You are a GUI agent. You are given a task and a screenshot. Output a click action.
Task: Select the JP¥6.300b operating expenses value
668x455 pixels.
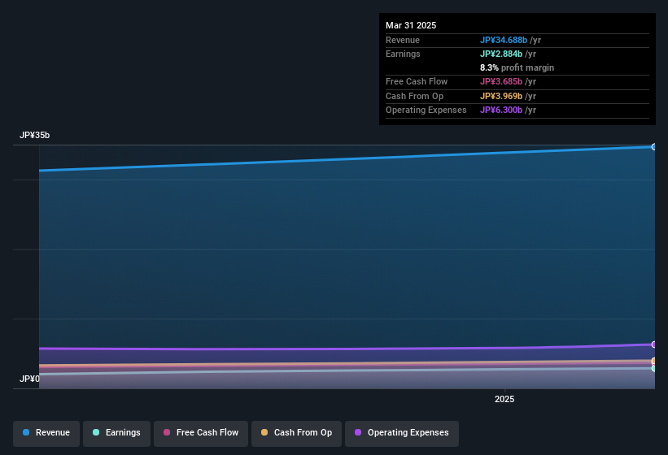[501, 110]
